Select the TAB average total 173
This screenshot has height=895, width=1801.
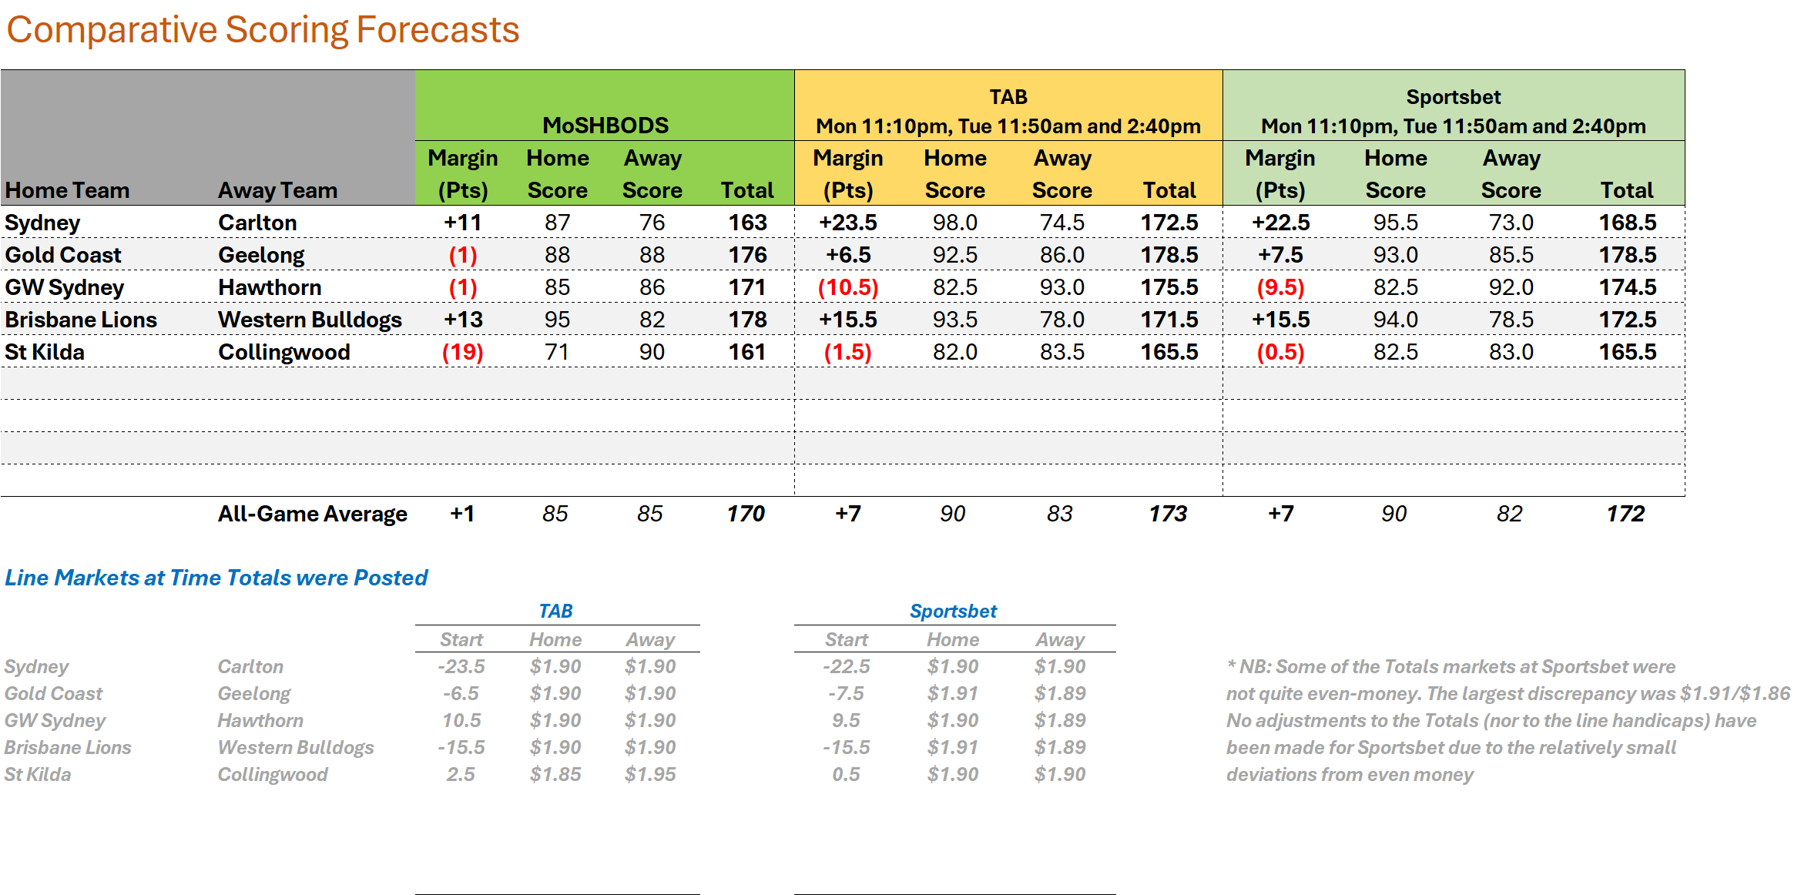(1168, 514)
